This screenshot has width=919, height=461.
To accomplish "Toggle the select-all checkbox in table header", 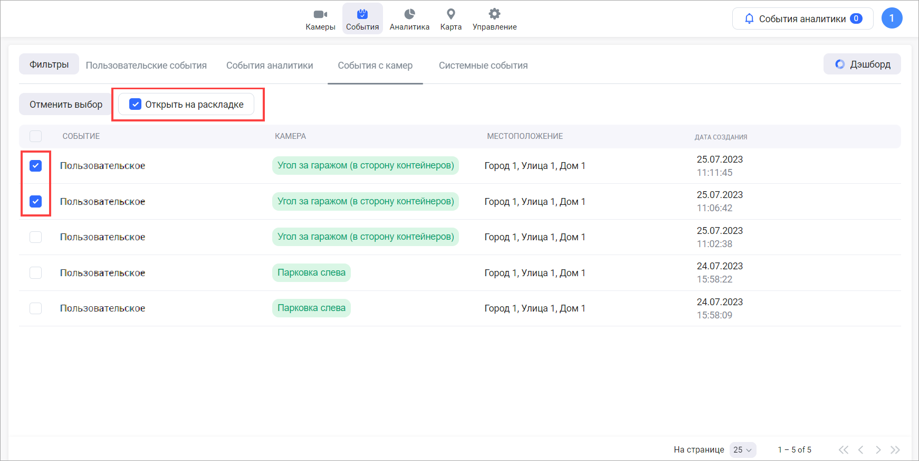I will pyautogui.click(x=36, y=136).
